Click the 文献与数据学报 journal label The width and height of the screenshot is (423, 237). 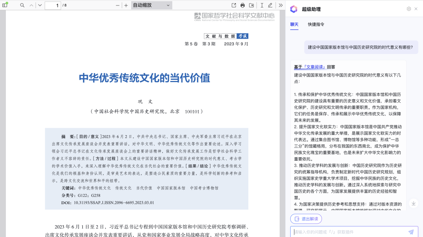pyautogui.click(x=226, y=36)
